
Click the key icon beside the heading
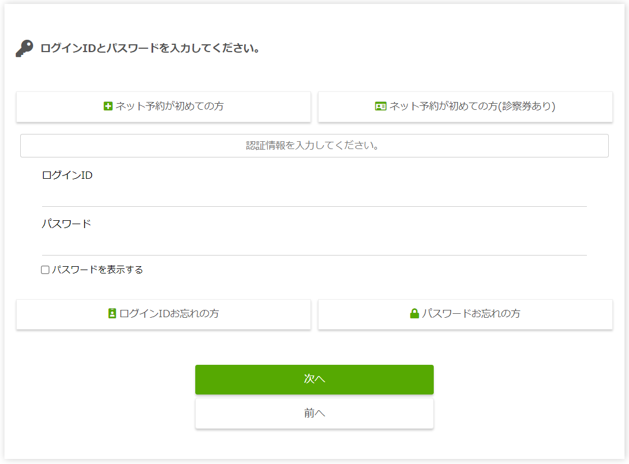[24, 49]
